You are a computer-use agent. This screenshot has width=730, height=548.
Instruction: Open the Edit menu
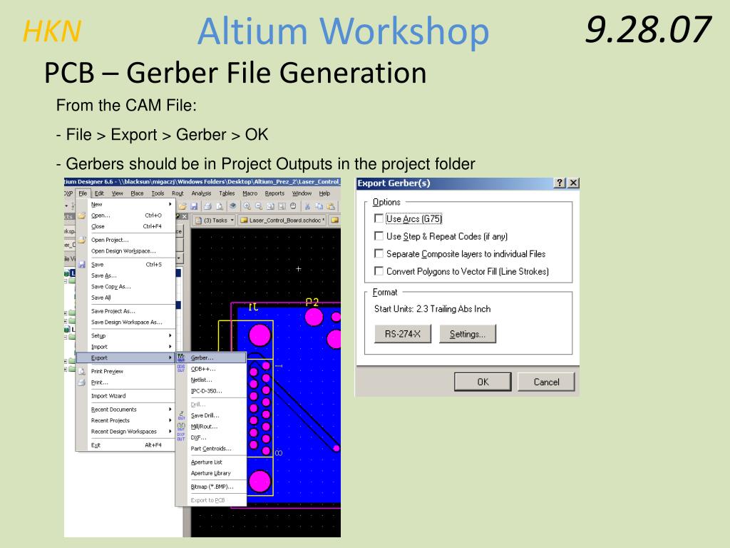pos(99,193)
